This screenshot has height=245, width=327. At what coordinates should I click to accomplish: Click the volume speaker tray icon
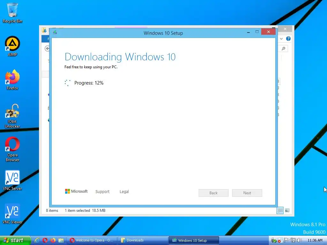pos(299,241)
